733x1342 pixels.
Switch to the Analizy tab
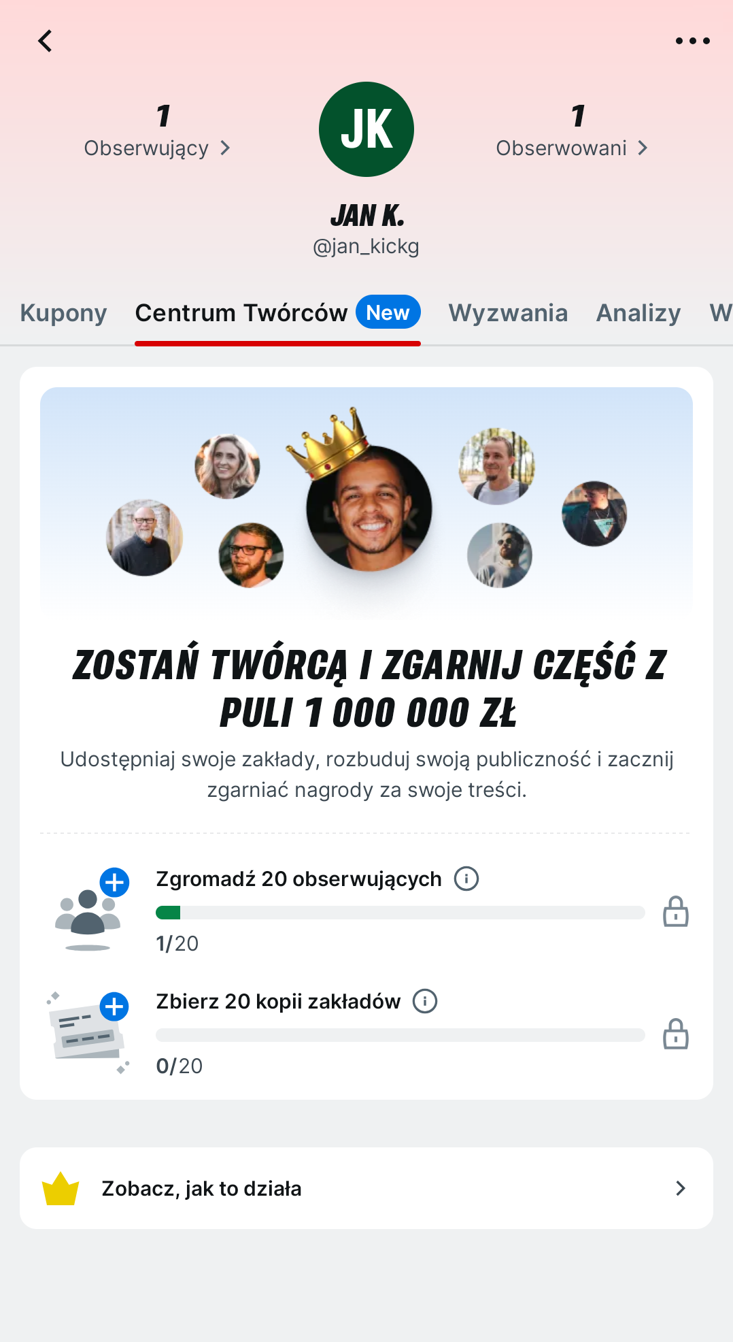(x=638, y=313)
